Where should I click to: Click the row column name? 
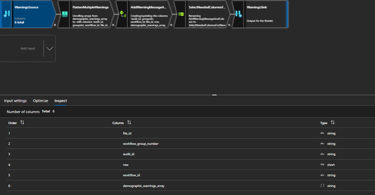tap(126, 165)
